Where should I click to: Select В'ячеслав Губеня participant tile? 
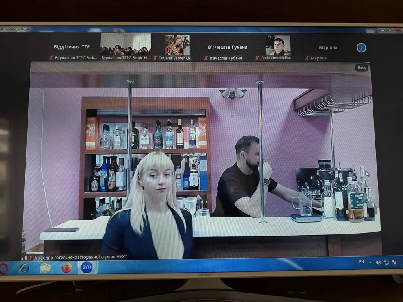227,47
